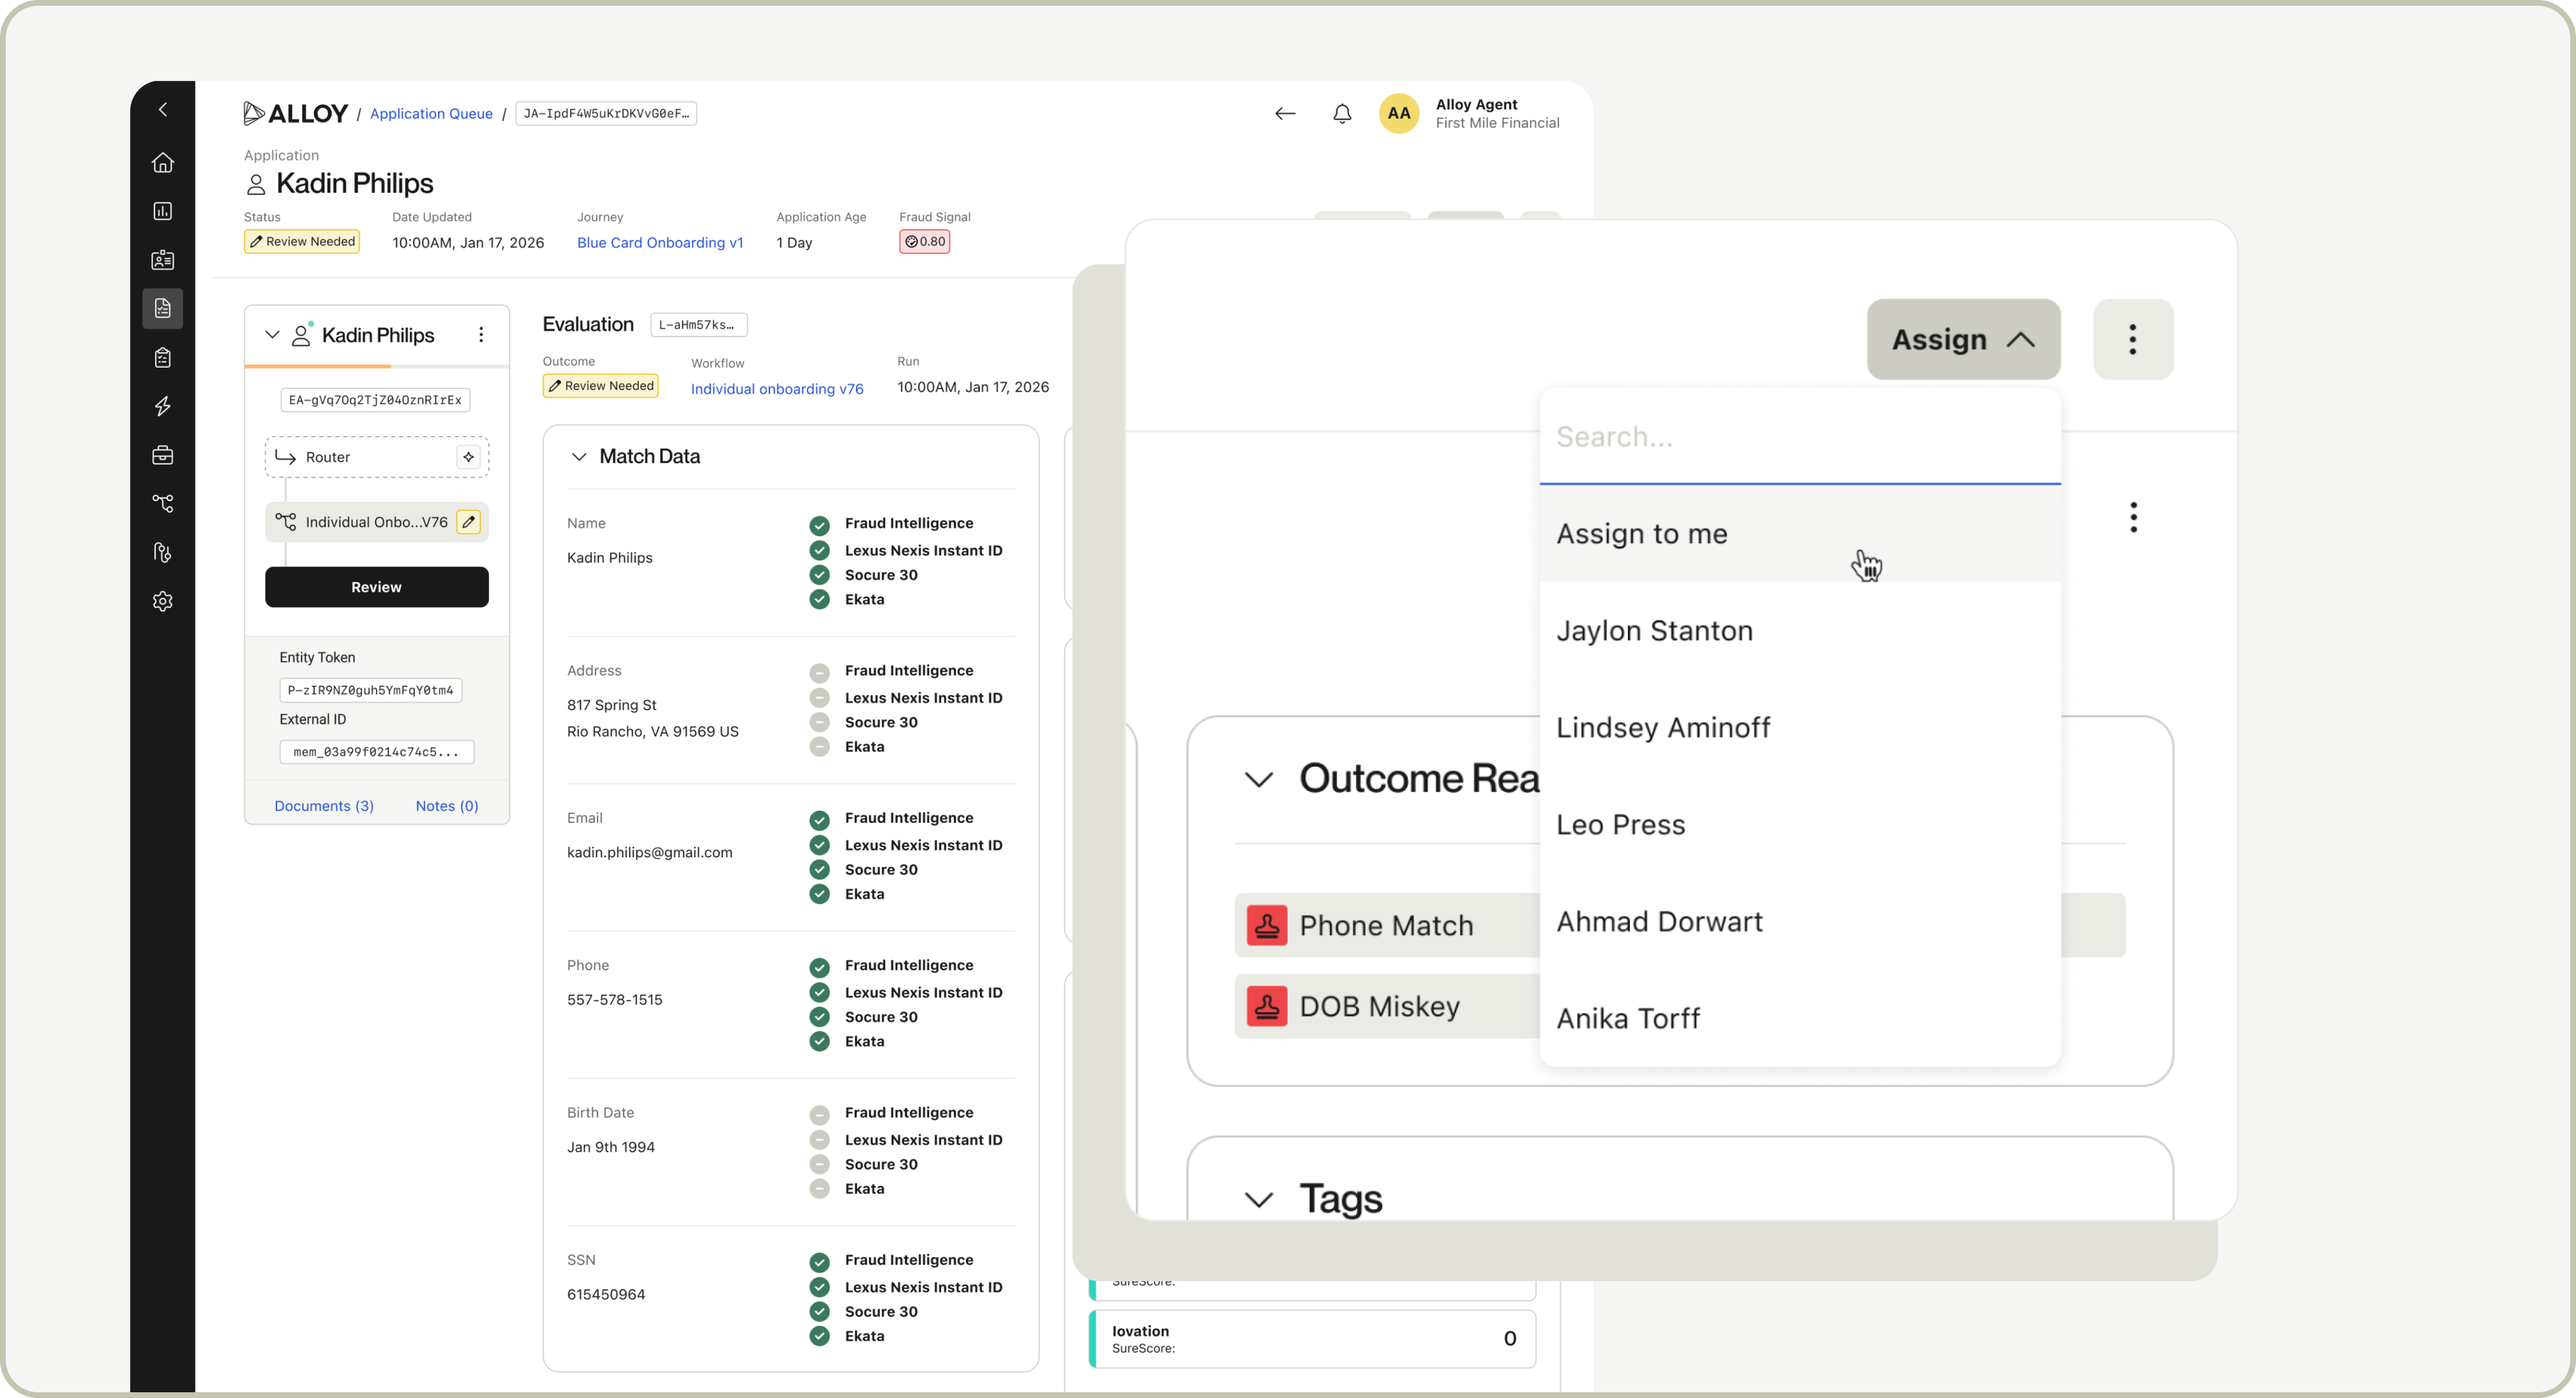Expand the Tags section chevron
Screen dimensions: 2576x1398
click(1258, 1199)
